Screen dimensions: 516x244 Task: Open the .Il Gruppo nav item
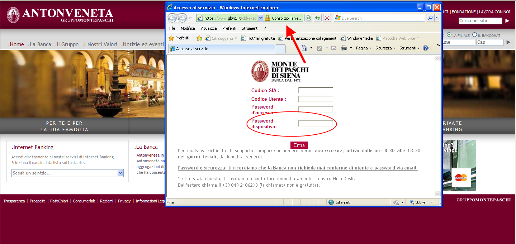coord(67,44)
